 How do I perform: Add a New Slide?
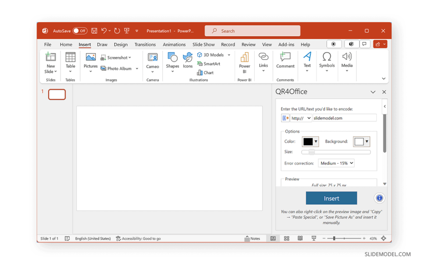coord(51,63)
